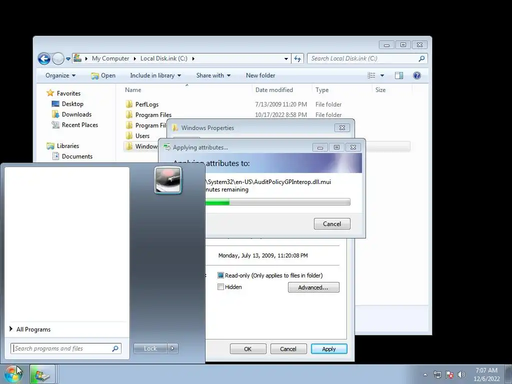Click the Windows Start orb
512x384 pixels.
point(13,374)
